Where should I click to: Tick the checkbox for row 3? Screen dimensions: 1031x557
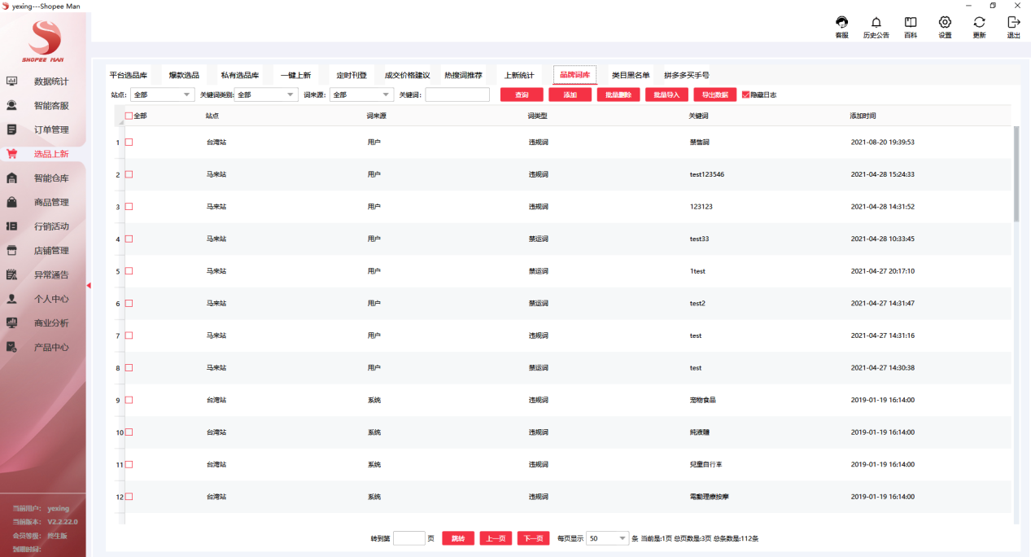(x=129, y=207)
